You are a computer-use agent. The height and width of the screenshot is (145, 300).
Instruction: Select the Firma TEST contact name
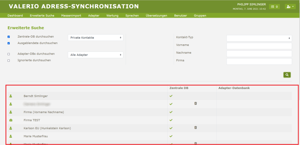tap(32, 120)
